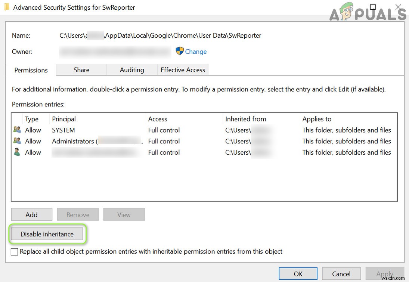The width and height of the screenshot is (409, 282).
Task: Click the Change link to modify owner
Action: (195, 51)
